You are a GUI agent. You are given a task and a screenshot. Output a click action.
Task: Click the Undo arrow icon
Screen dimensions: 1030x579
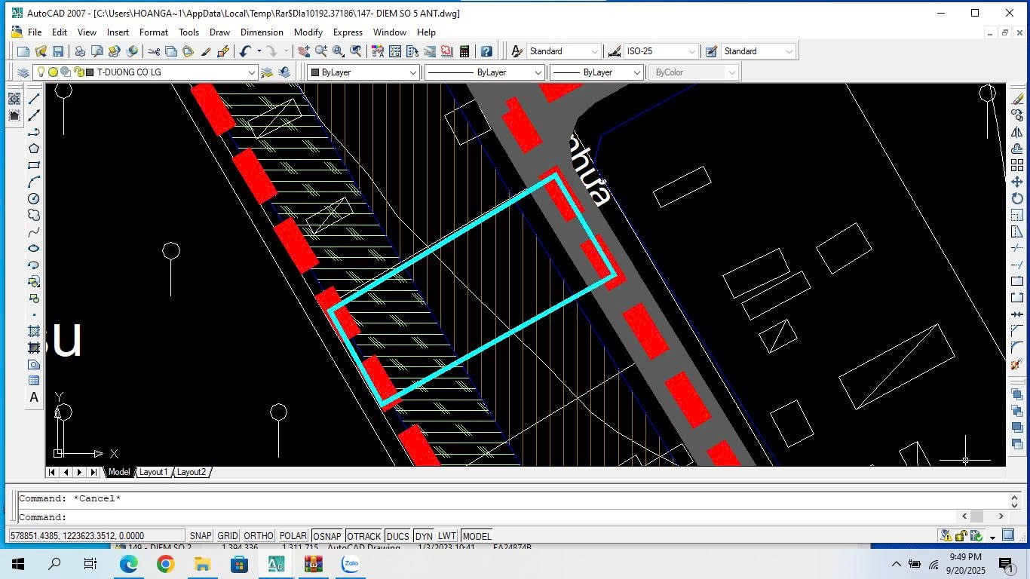[x=245, y=51]
